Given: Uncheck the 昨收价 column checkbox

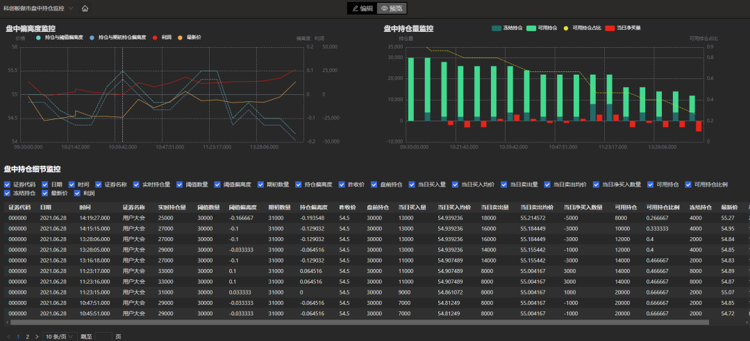Looking at the screenshot, I should pos(342,184).
